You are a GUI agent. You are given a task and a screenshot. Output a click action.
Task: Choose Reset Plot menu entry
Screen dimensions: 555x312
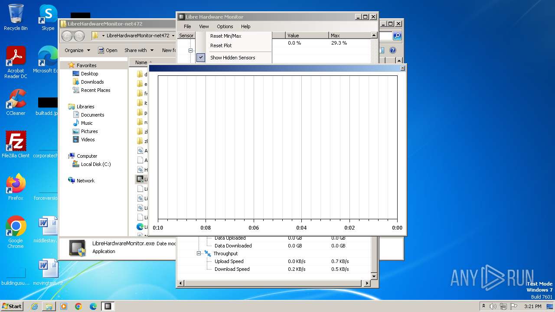tap(234, 45)
